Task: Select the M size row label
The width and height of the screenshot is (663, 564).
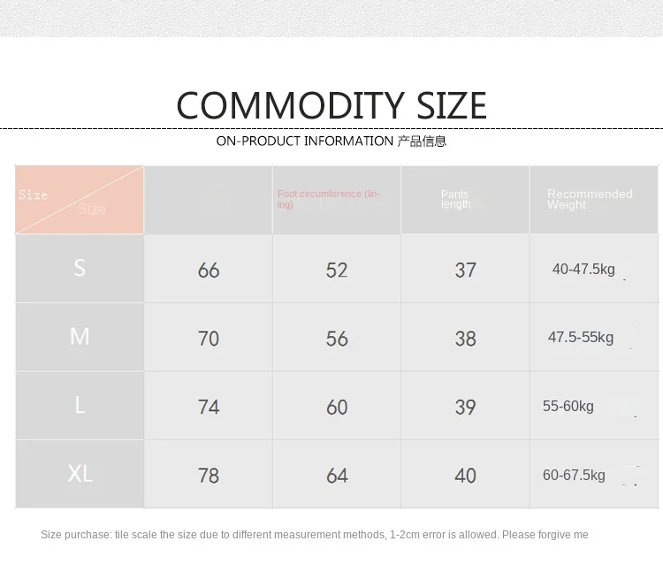Action: click(80, 337)
